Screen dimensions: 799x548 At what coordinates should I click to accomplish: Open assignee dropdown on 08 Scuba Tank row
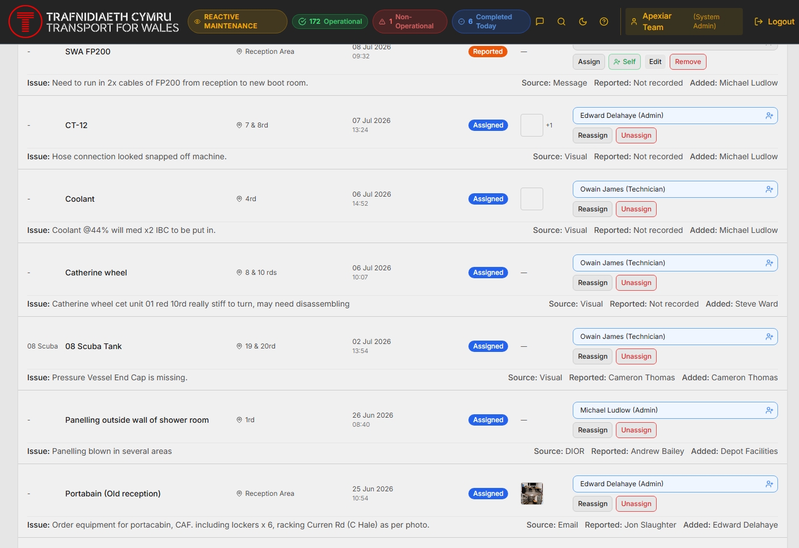[675, 337]
